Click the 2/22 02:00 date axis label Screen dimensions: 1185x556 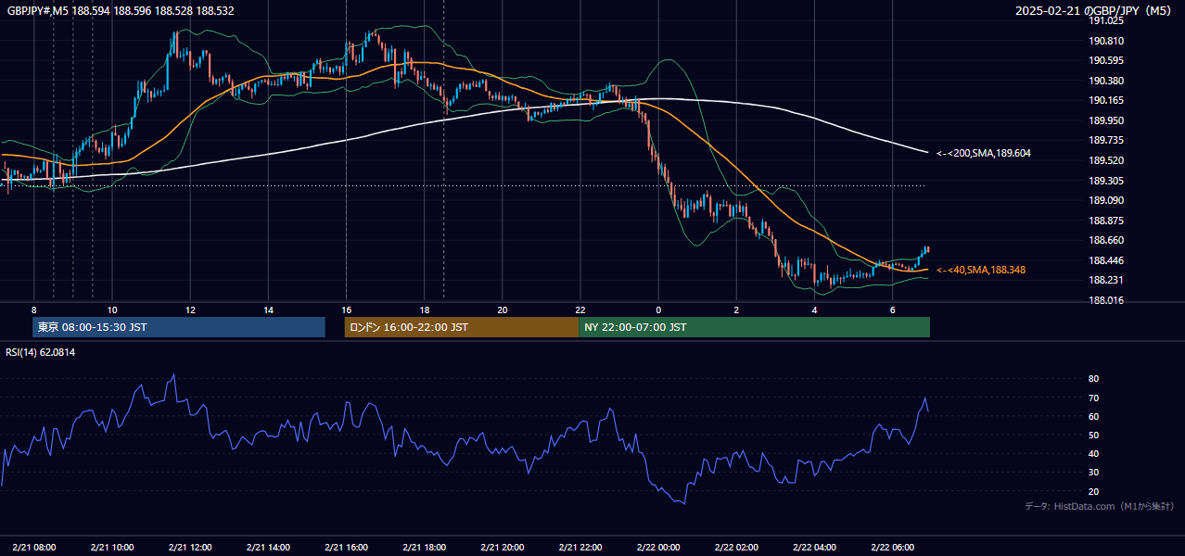click(737, 547)
